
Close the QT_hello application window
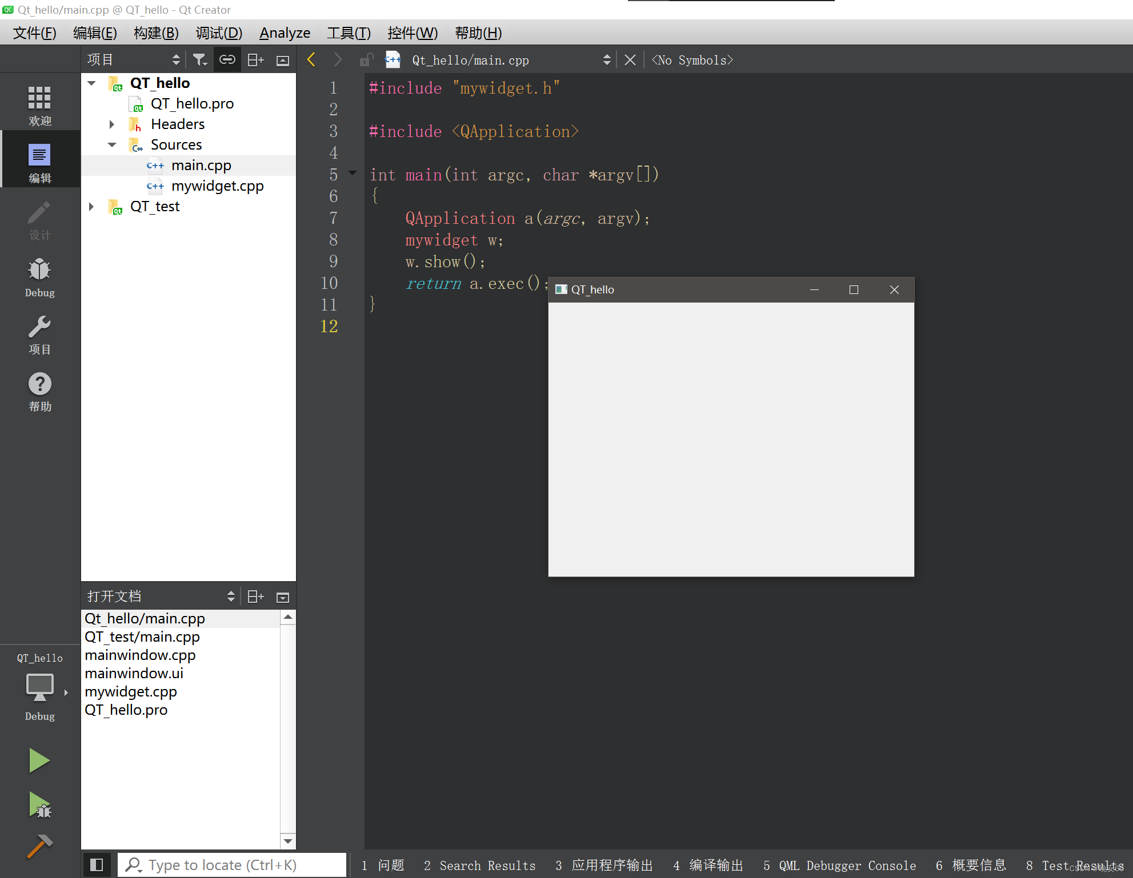point(894,290)
